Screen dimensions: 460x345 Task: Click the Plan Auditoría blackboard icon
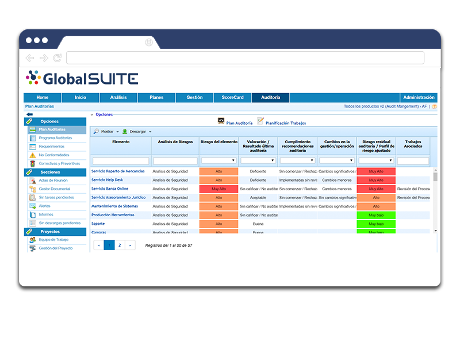[221, 121]
